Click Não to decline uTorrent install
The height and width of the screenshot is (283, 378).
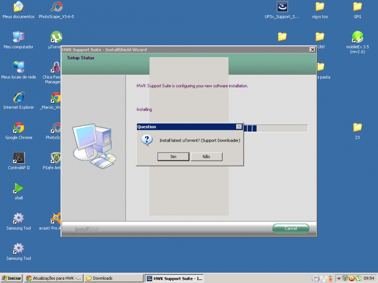(206, 157)
